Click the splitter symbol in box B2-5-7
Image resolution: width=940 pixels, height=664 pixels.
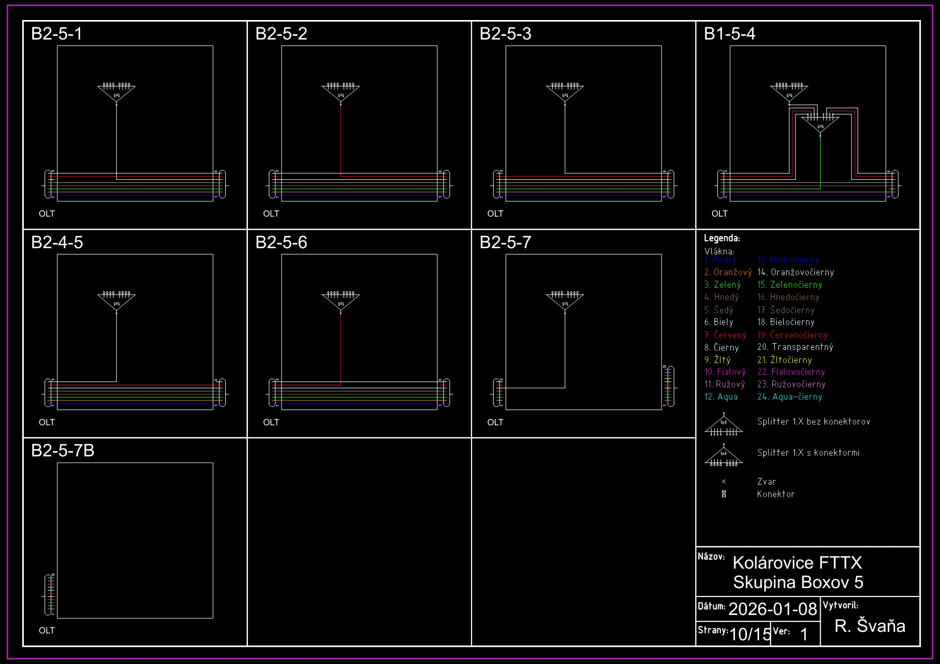pos(565,300)
